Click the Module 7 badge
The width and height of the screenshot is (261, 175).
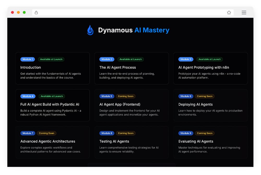28,133
